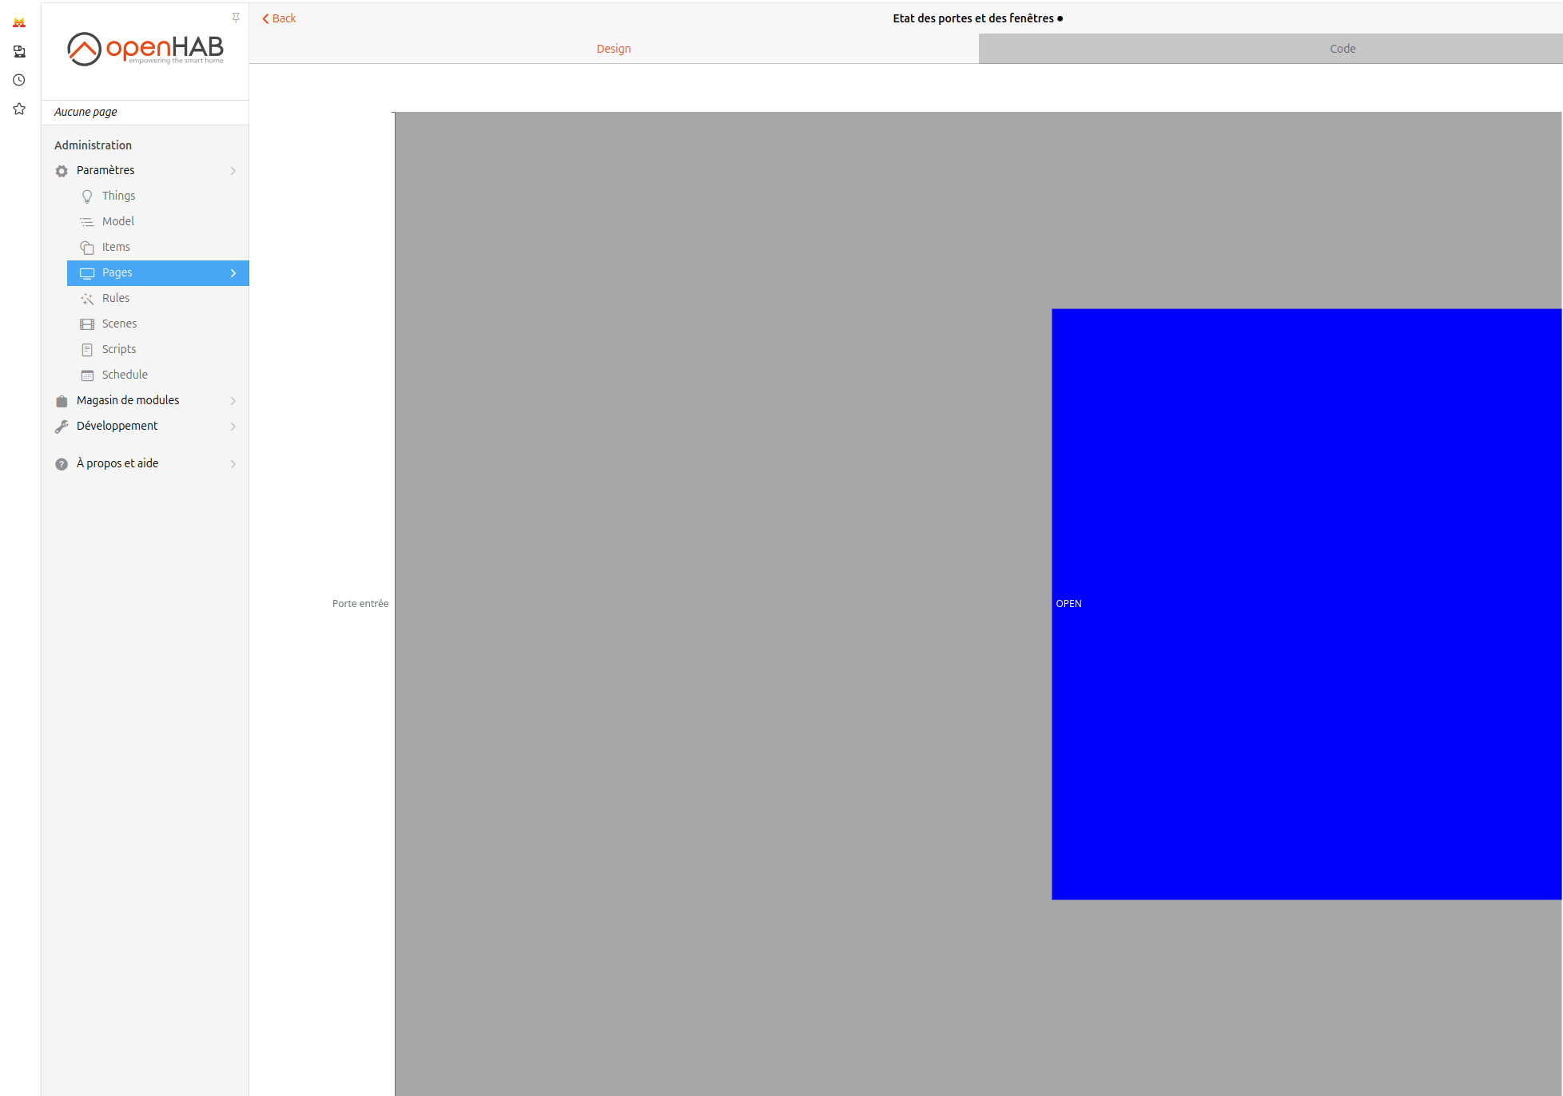Image resolution: width=1563 pixels, height=1096 pixels.
Task: Click the openHAB logo
Action: [145, 49]
